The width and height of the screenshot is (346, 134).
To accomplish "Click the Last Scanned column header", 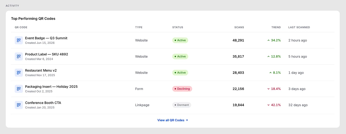I will [299, 27].
